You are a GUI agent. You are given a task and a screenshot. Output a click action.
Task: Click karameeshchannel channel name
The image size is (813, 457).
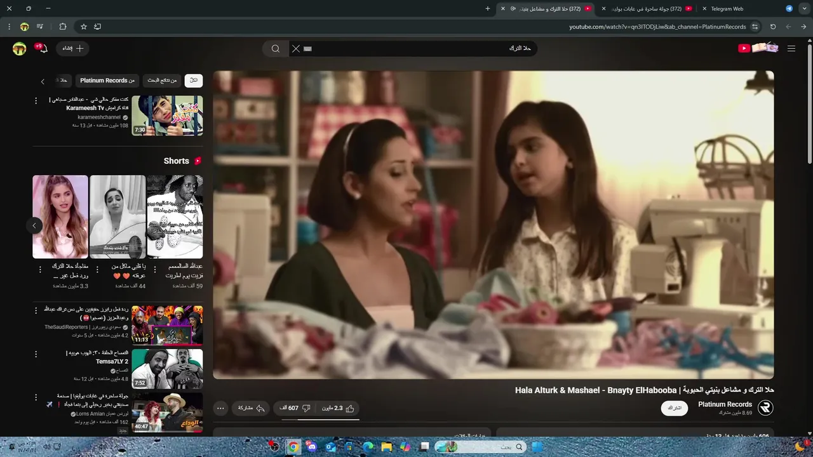click(x=99, y=117)
